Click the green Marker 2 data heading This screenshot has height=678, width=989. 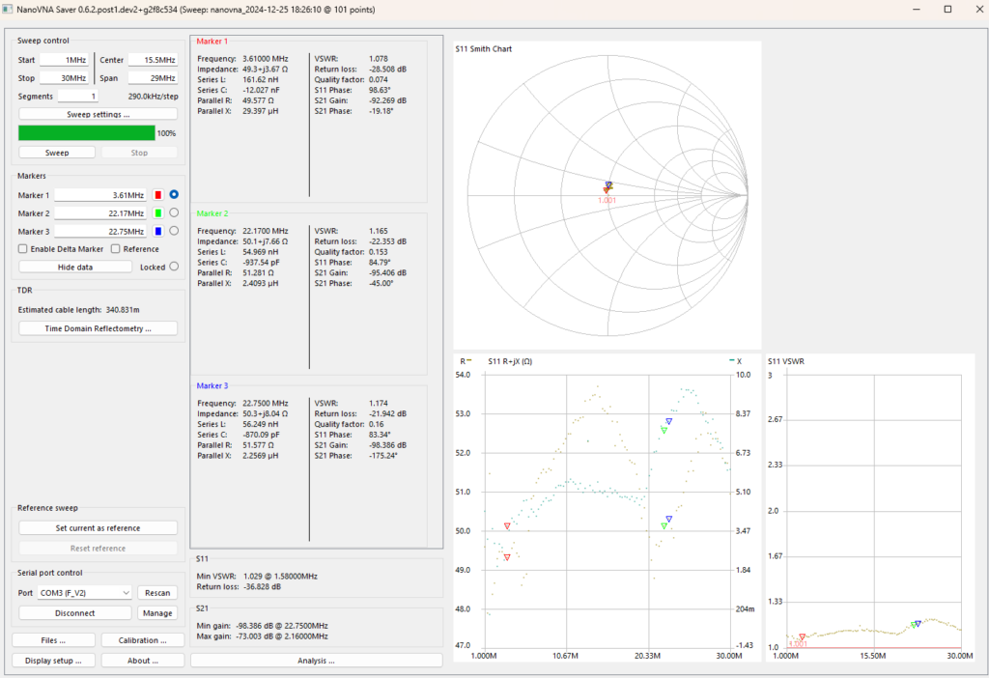[212, 213]
